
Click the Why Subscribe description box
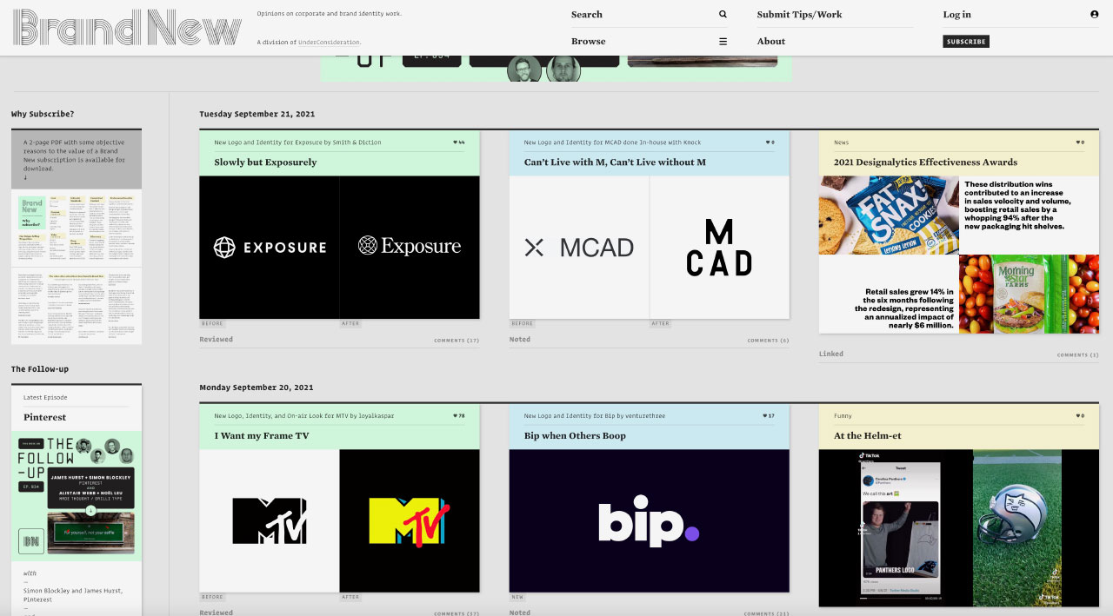77,159
